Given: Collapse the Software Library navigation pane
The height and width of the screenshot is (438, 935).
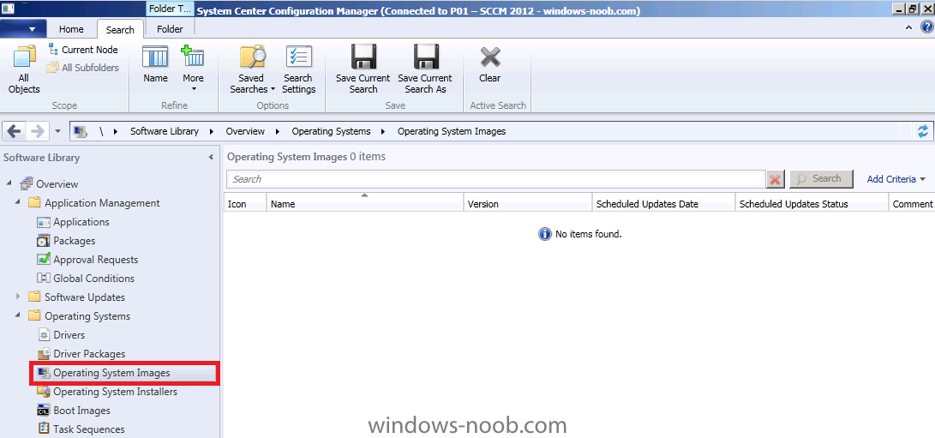Looking at the screenshot, I should click(211, 158).
